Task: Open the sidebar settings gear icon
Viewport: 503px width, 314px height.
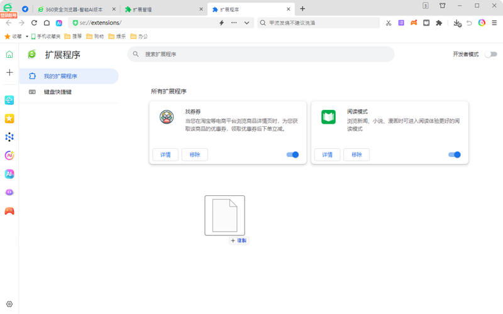Action: [9, 304]
